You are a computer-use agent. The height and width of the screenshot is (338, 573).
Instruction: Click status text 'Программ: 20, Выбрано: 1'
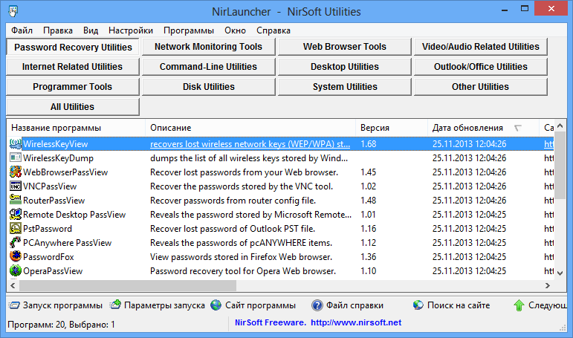[x=61, y=325]
